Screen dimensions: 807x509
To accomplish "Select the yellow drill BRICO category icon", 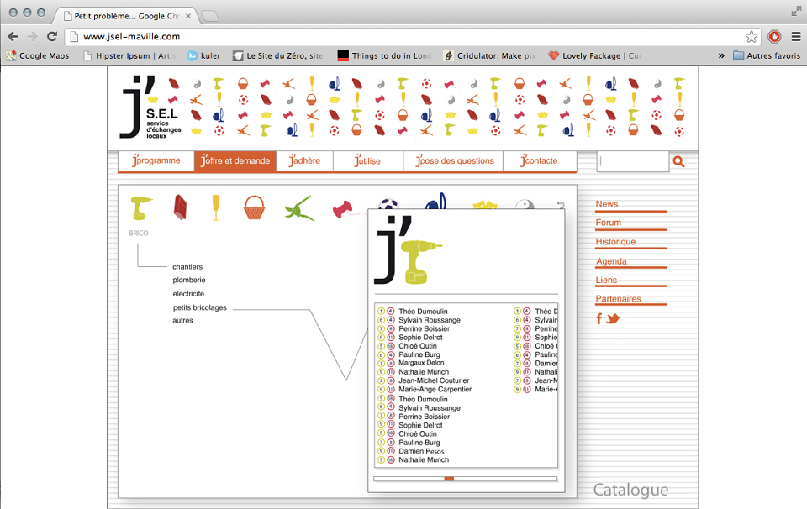I will pos(141,207).
